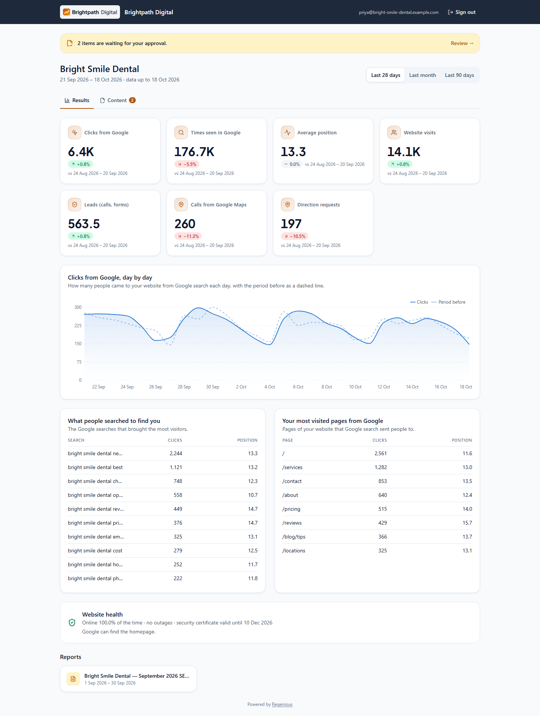Select the Last 28 days range
This screenshot has height=716, width=540.
coord(385,75)
